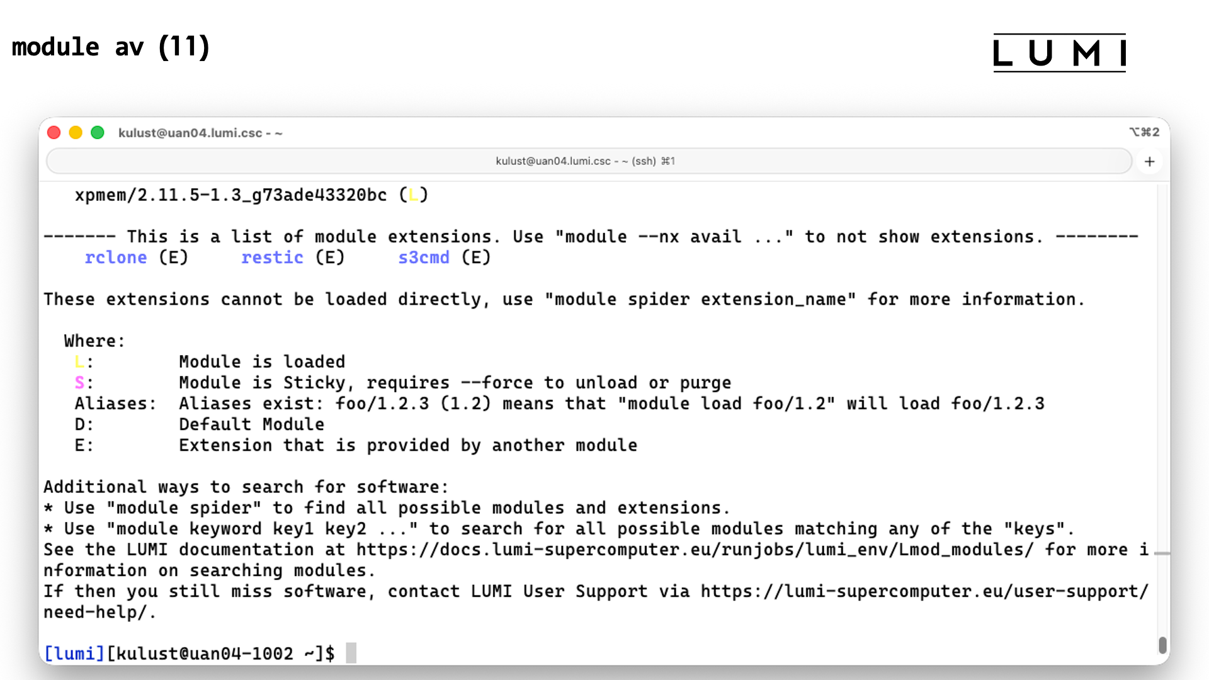Click the yellow L loaded marker beside xpmem
1209x680 pixels.
tap(414, 195)
